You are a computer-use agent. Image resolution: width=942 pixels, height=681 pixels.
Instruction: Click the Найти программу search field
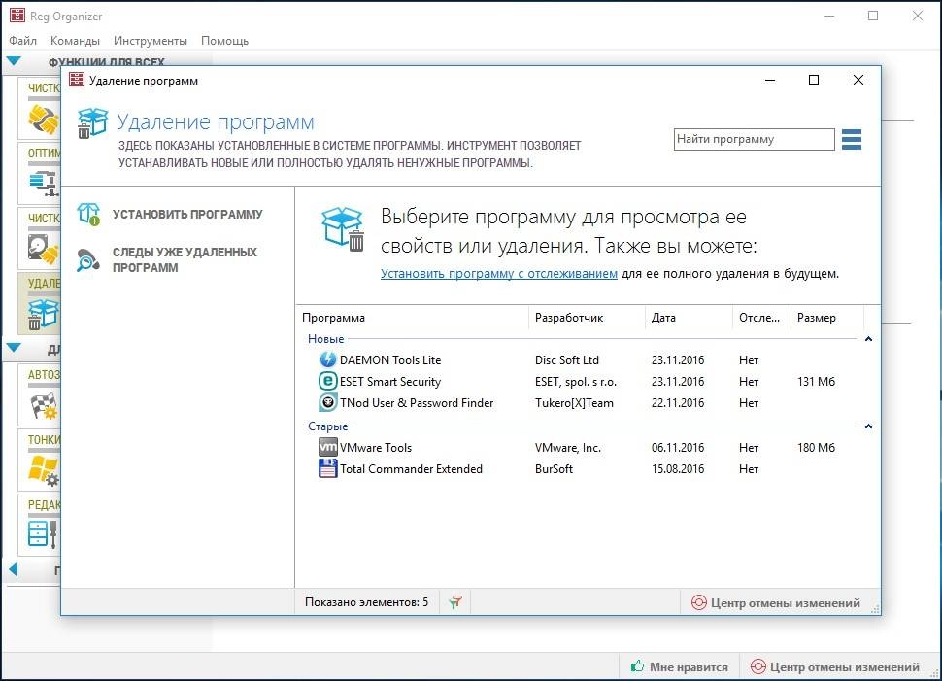coord(754,139)
